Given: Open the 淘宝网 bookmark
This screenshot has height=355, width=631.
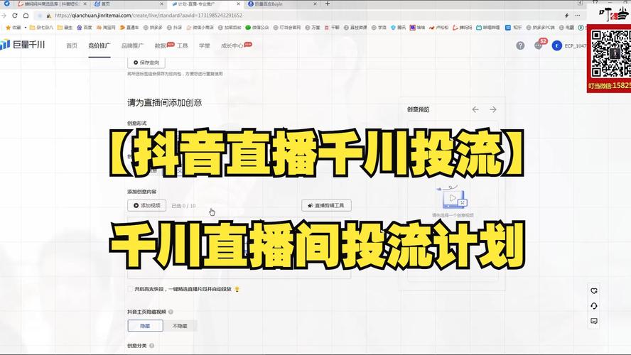Looking at the screenshot, I should coord(106,28).
